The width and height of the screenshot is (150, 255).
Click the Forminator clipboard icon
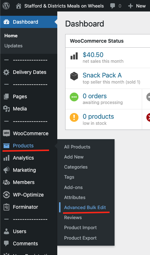6,207
